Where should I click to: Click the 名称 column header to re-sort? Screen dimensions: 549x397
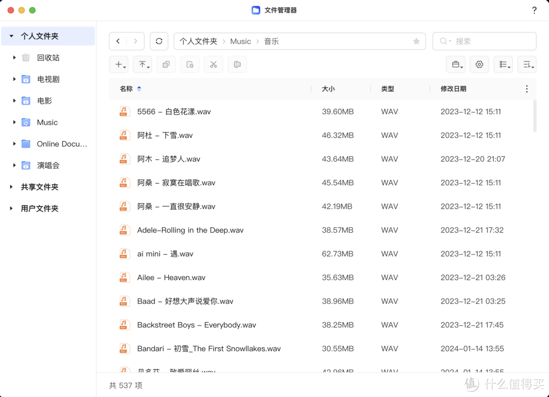127,88
